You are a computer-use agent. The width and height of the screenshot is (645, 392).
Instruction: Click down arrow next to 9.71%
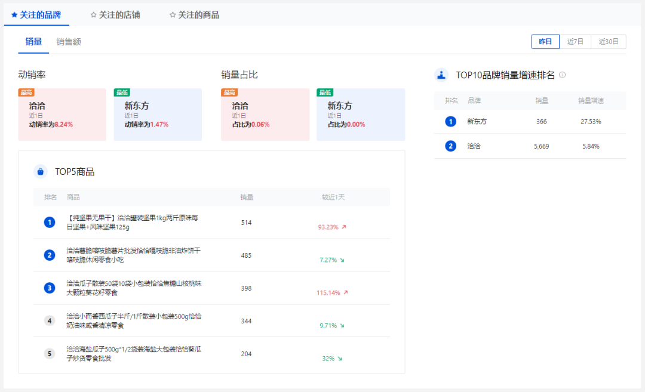(x=342, y=326)
